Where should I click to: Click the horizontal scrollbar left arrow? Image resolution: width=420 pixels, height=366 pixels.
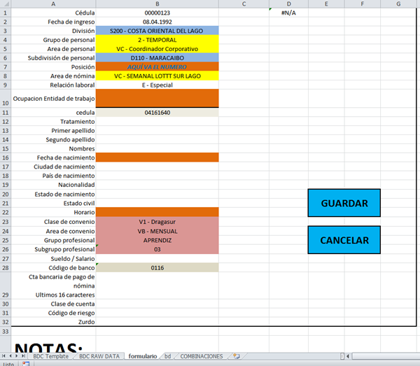(348, 356)
